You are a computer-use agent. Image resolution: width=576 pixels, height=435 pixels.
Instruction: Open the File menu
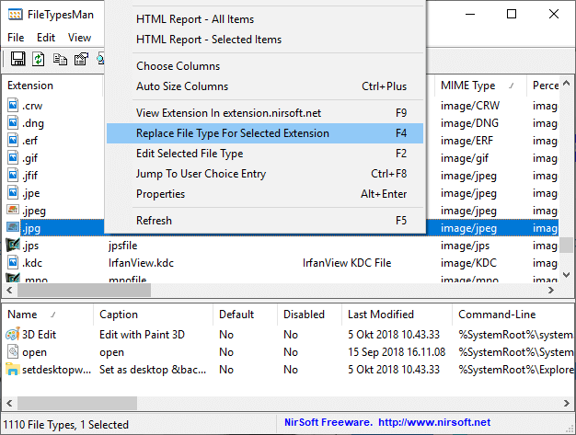(x=16, y=38)
